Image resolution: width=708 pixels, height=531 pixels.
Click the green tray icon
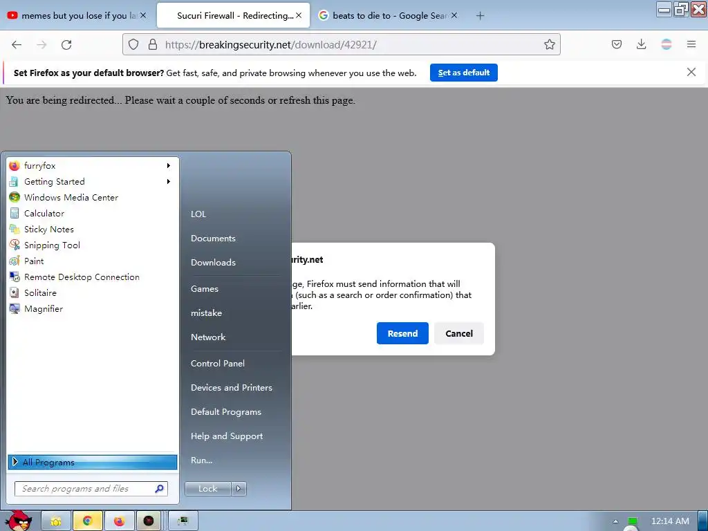[x=633, y=521]
